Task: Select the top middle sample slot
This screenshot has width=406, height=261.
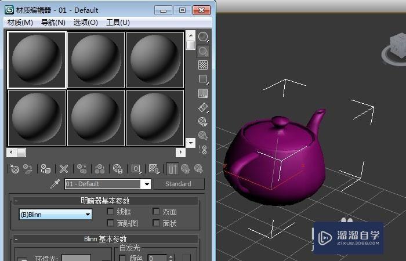Action: (96, 60)
